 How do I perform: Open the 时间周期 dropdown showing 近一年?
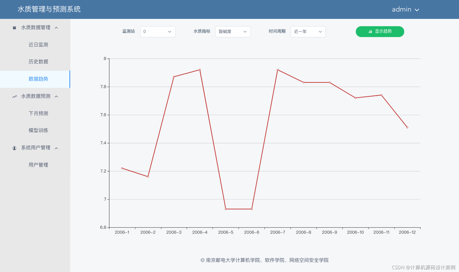308,32
